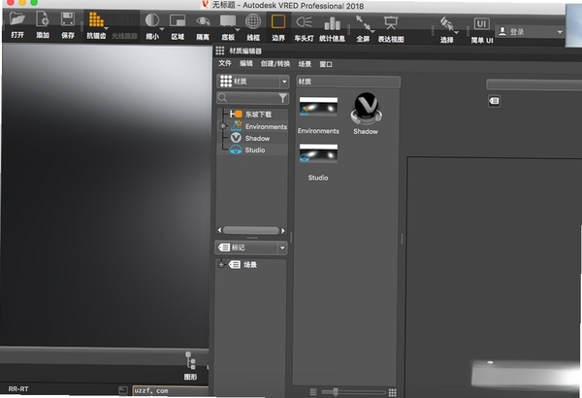
Task: Open the Scene (场景) menu
Action: (x=305, y=64)
